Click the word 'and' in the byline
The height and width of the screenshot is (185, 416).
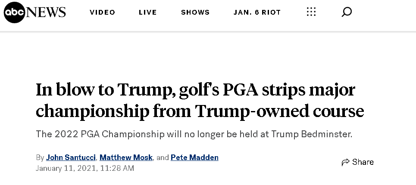(163, 158)
